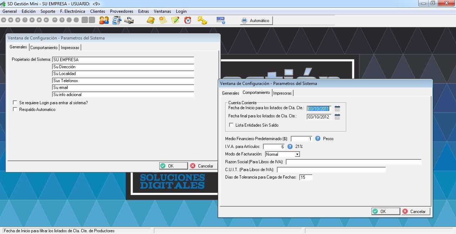Viewport: 456px width, 234px height.
Task: Toggle the Respaldo Automatico checkbox
Action: (15, 110)
